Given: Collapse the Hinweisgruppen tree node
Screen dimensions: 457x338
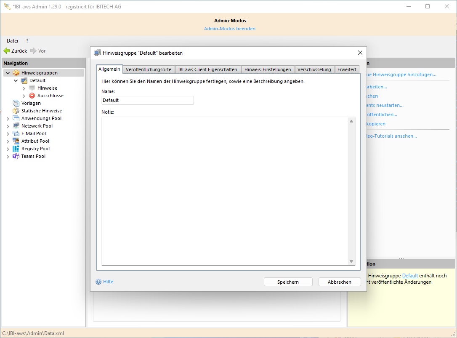Looking at the screenshot, I should [8, 73].
